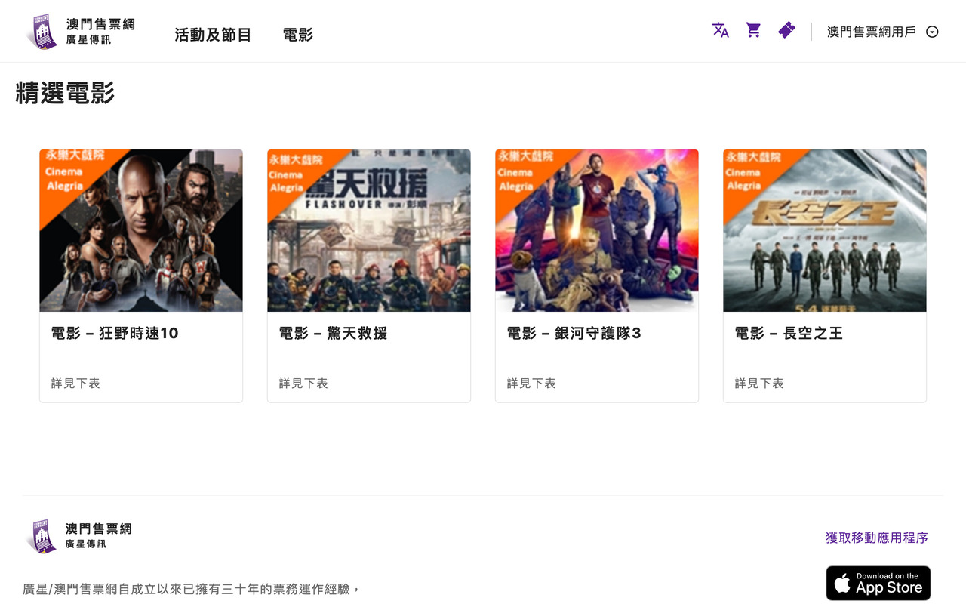
Task: Open the 長空之王 movie poster
Action: [x=825, y=230]
